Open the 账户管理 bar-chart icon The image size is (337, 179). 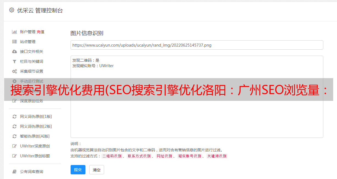tap(15, 32)
